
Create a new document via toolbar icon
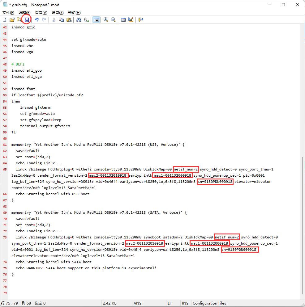click(5, 20)
